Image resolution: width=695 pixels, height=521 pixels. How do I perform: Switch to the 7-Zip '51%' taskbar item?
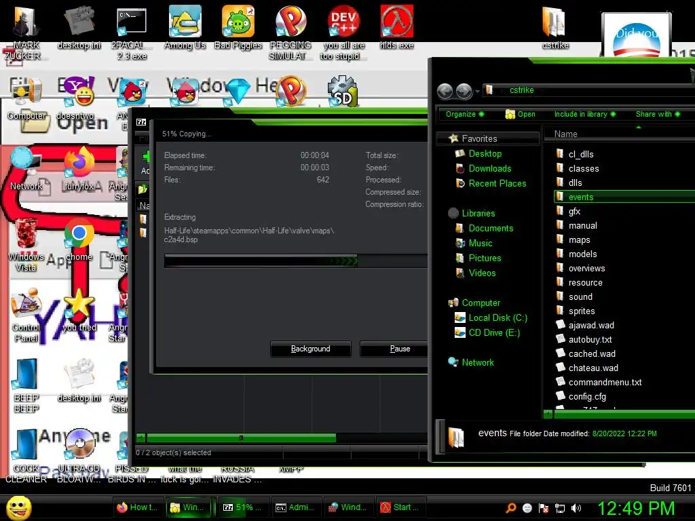click(242, 507)
